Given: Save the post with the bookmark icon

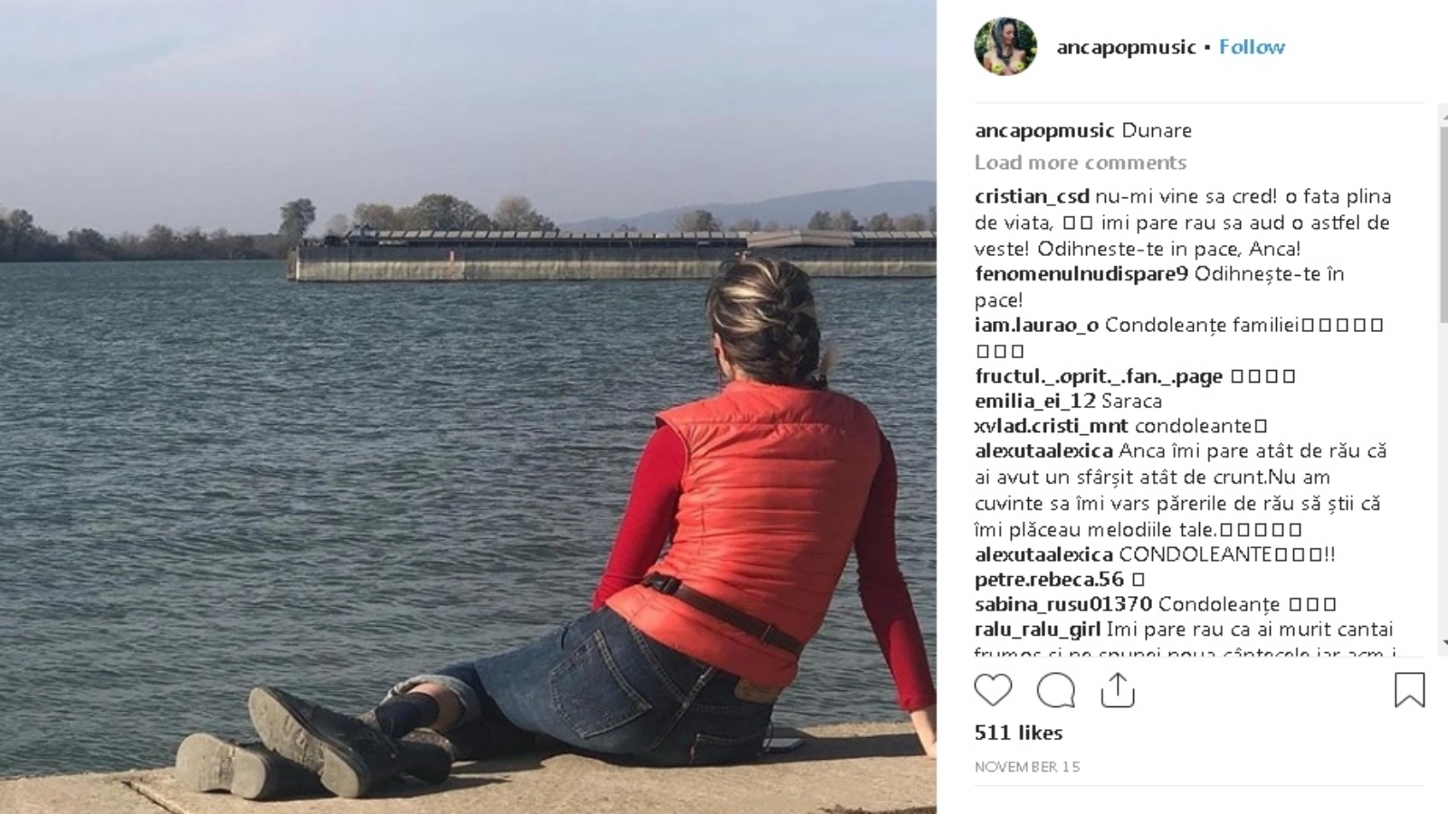Looking at the screenshot, I should pyautogui.click(x=1409, y=690).
